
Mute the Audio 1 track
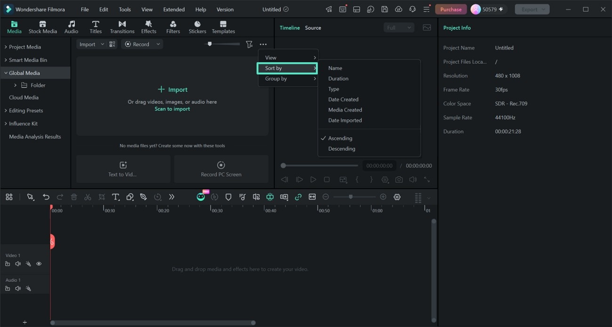point(18,288)
